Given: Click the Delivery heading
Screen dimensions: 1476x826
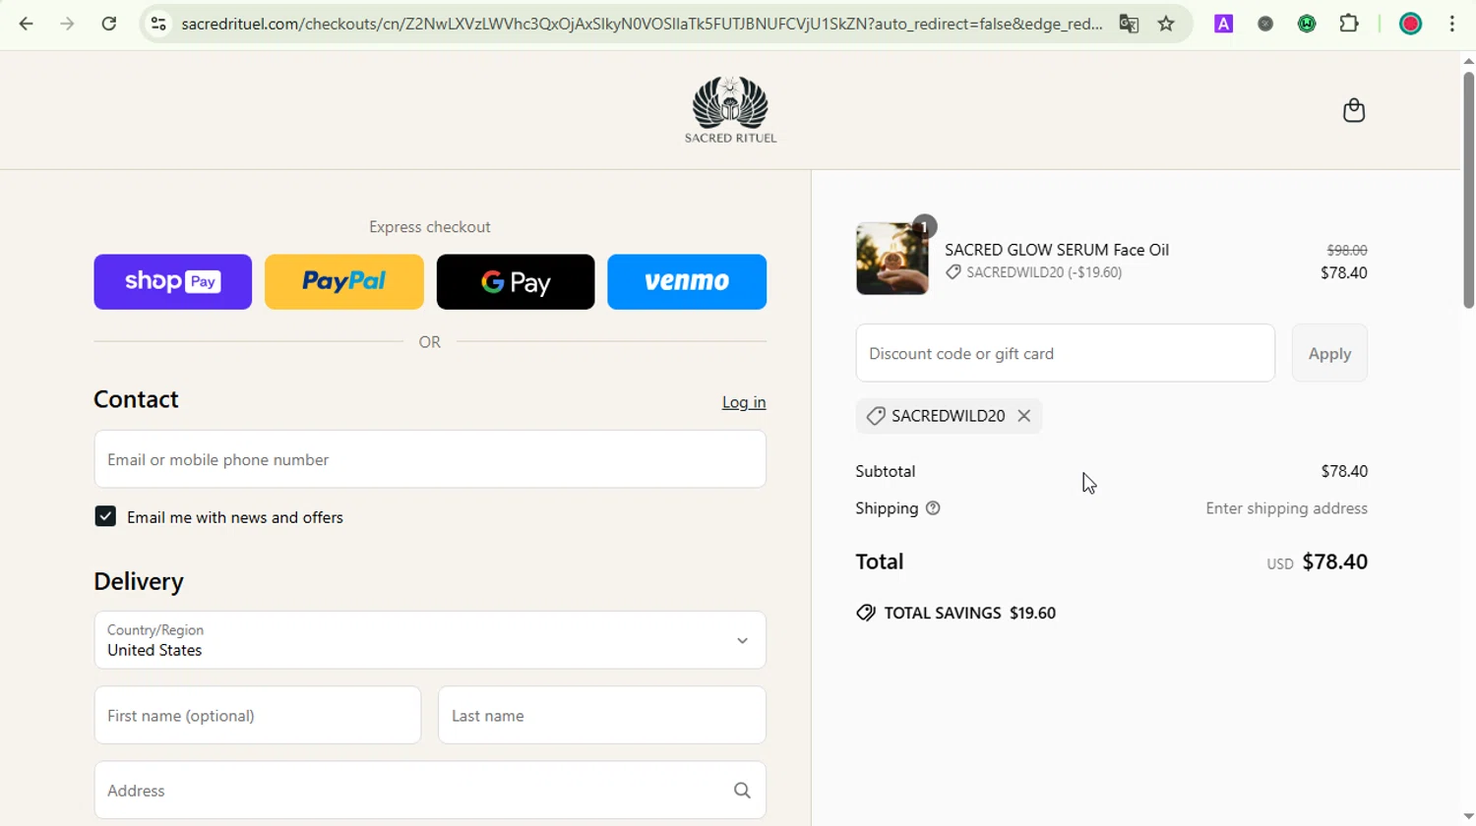Looking at the screenshot, I should pyautogui.click(x=139, y=581).
